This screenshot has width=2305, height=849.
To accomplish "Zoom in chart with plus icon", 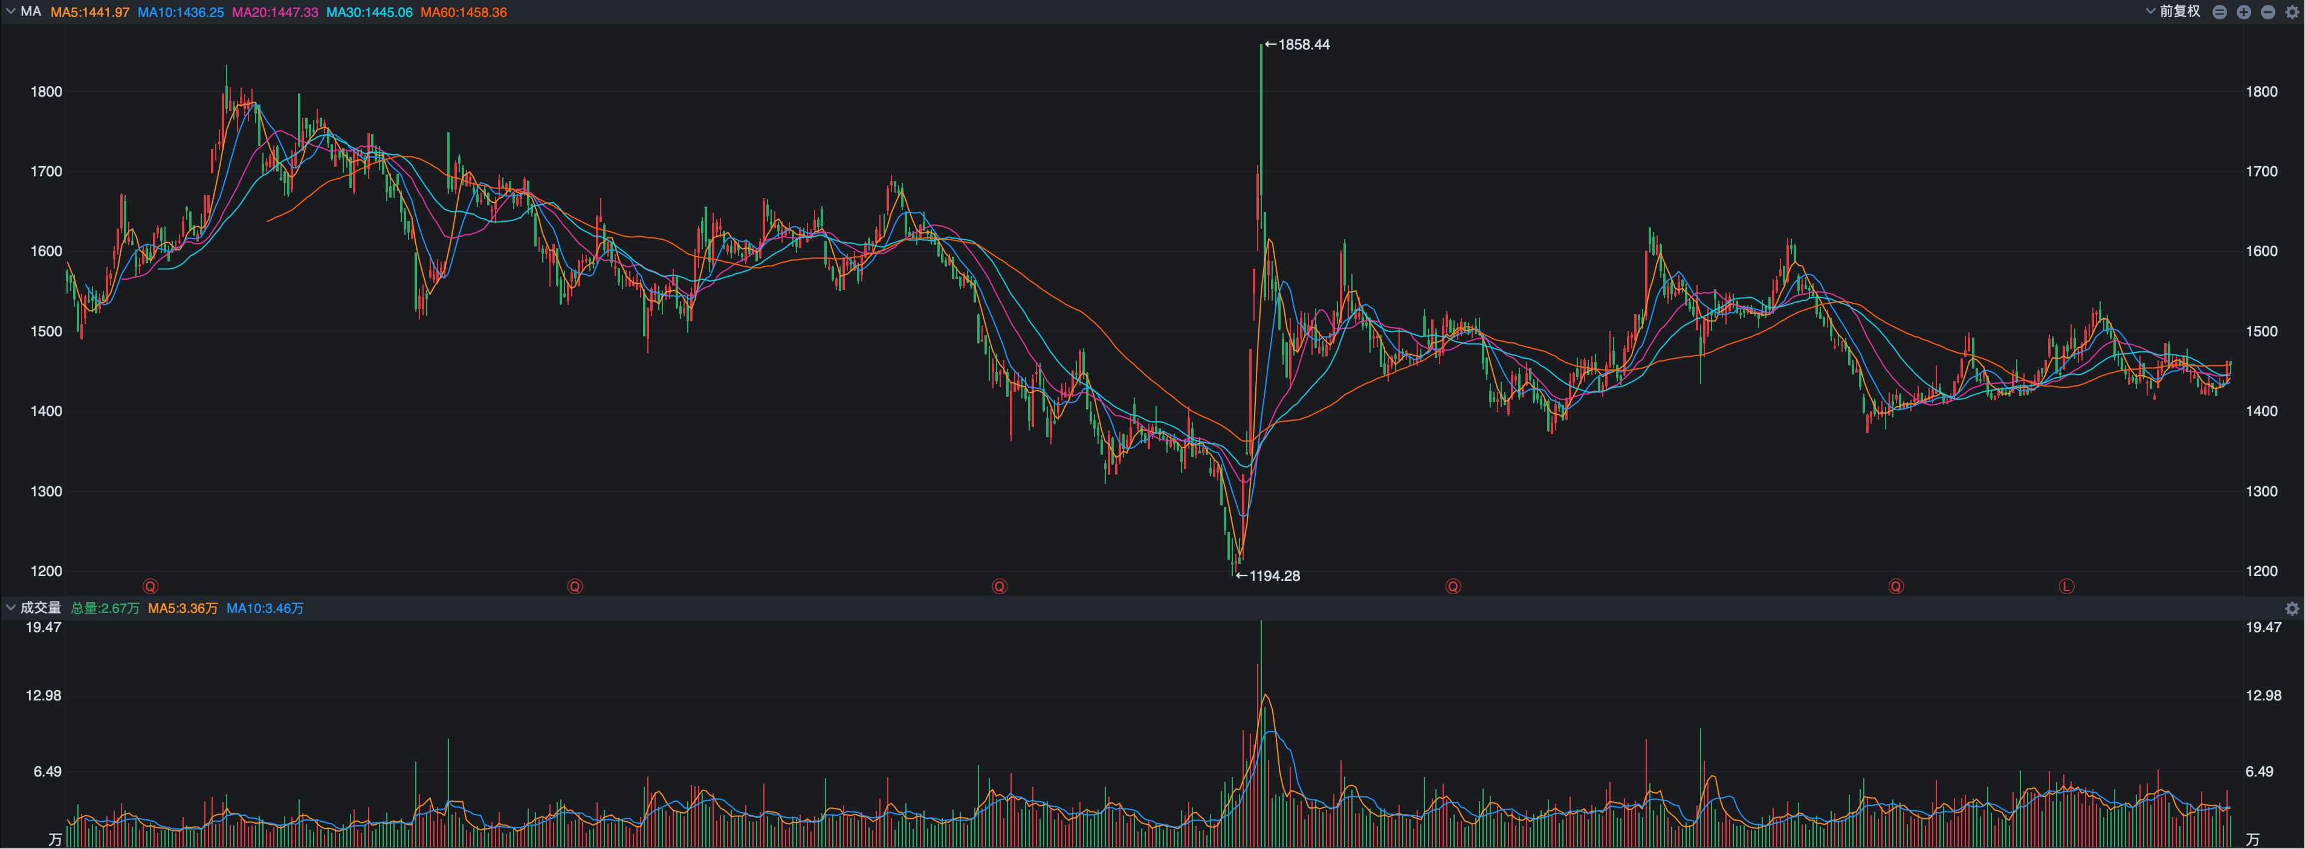I will (x=2244, y=13).
